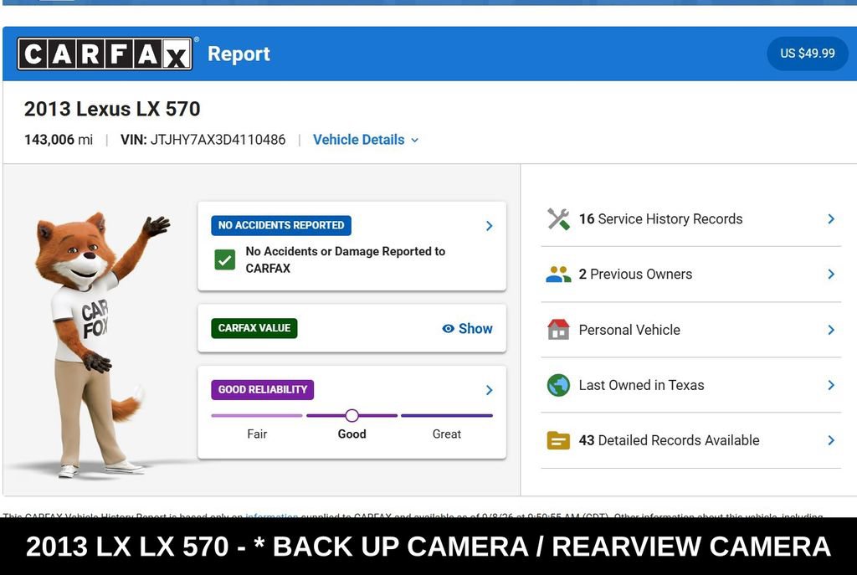Expand the Detailed Records Available chevron
857x575 pixels.
click(831, 440)
